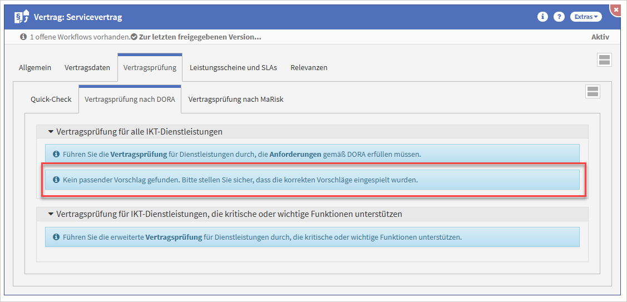Go to the Relevanzen tab
The height and width of the screenshot is (302, 627).
click(x=309, y=68)
